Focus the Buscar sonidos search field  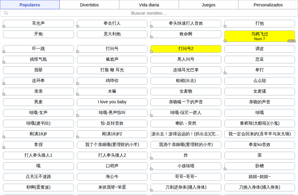tap(149, 13)
